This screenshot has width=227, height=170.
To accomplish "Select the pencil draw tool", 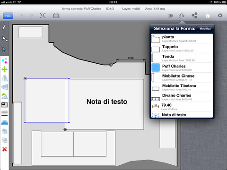I will click(4, 27).
